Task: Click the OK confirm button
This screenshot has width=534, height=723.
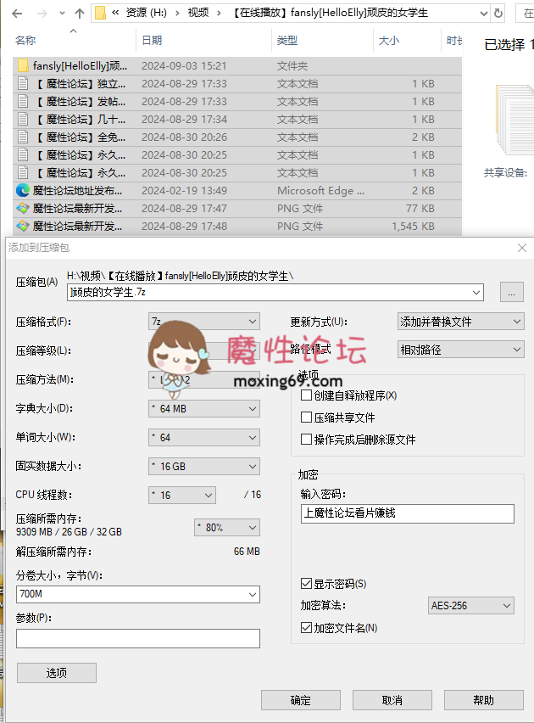Action: (300, 700)
